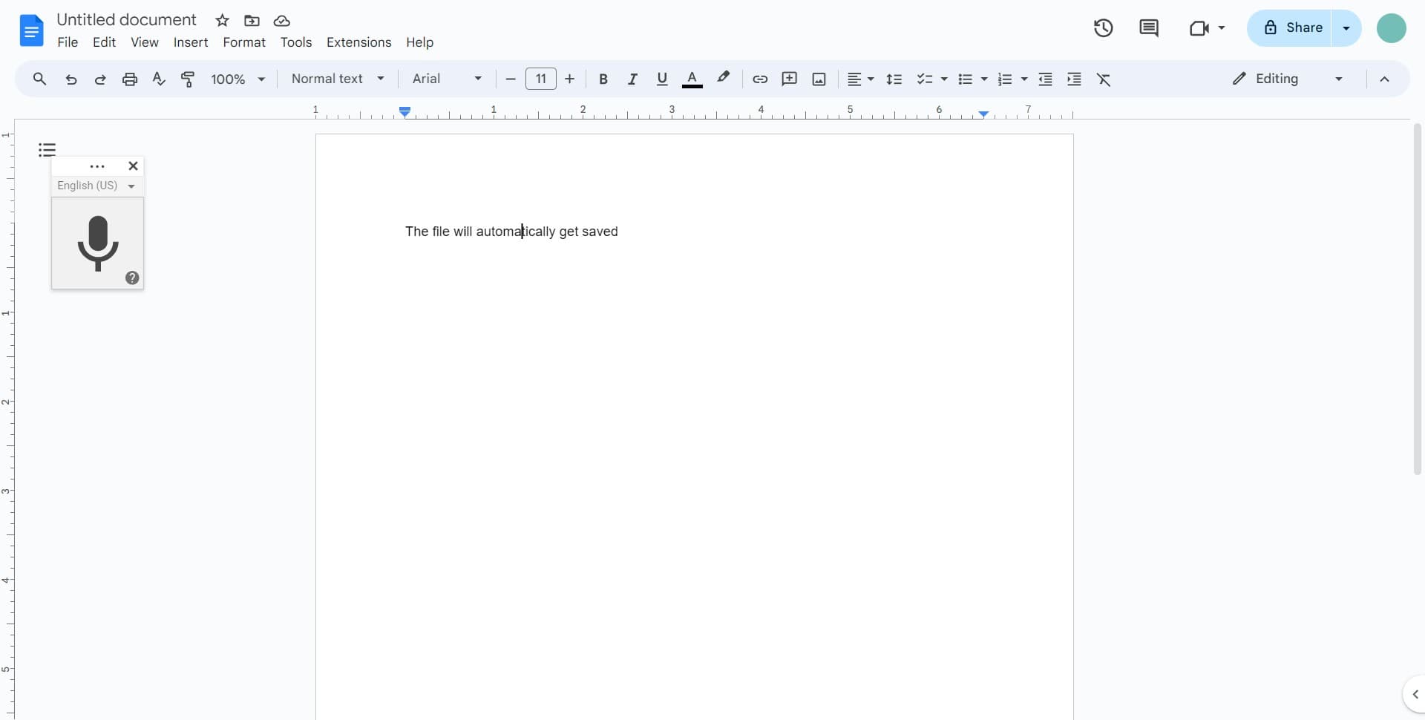The image size is (1425, 720).
Task: Select the voice typing microphone
Action: [97, 244]
